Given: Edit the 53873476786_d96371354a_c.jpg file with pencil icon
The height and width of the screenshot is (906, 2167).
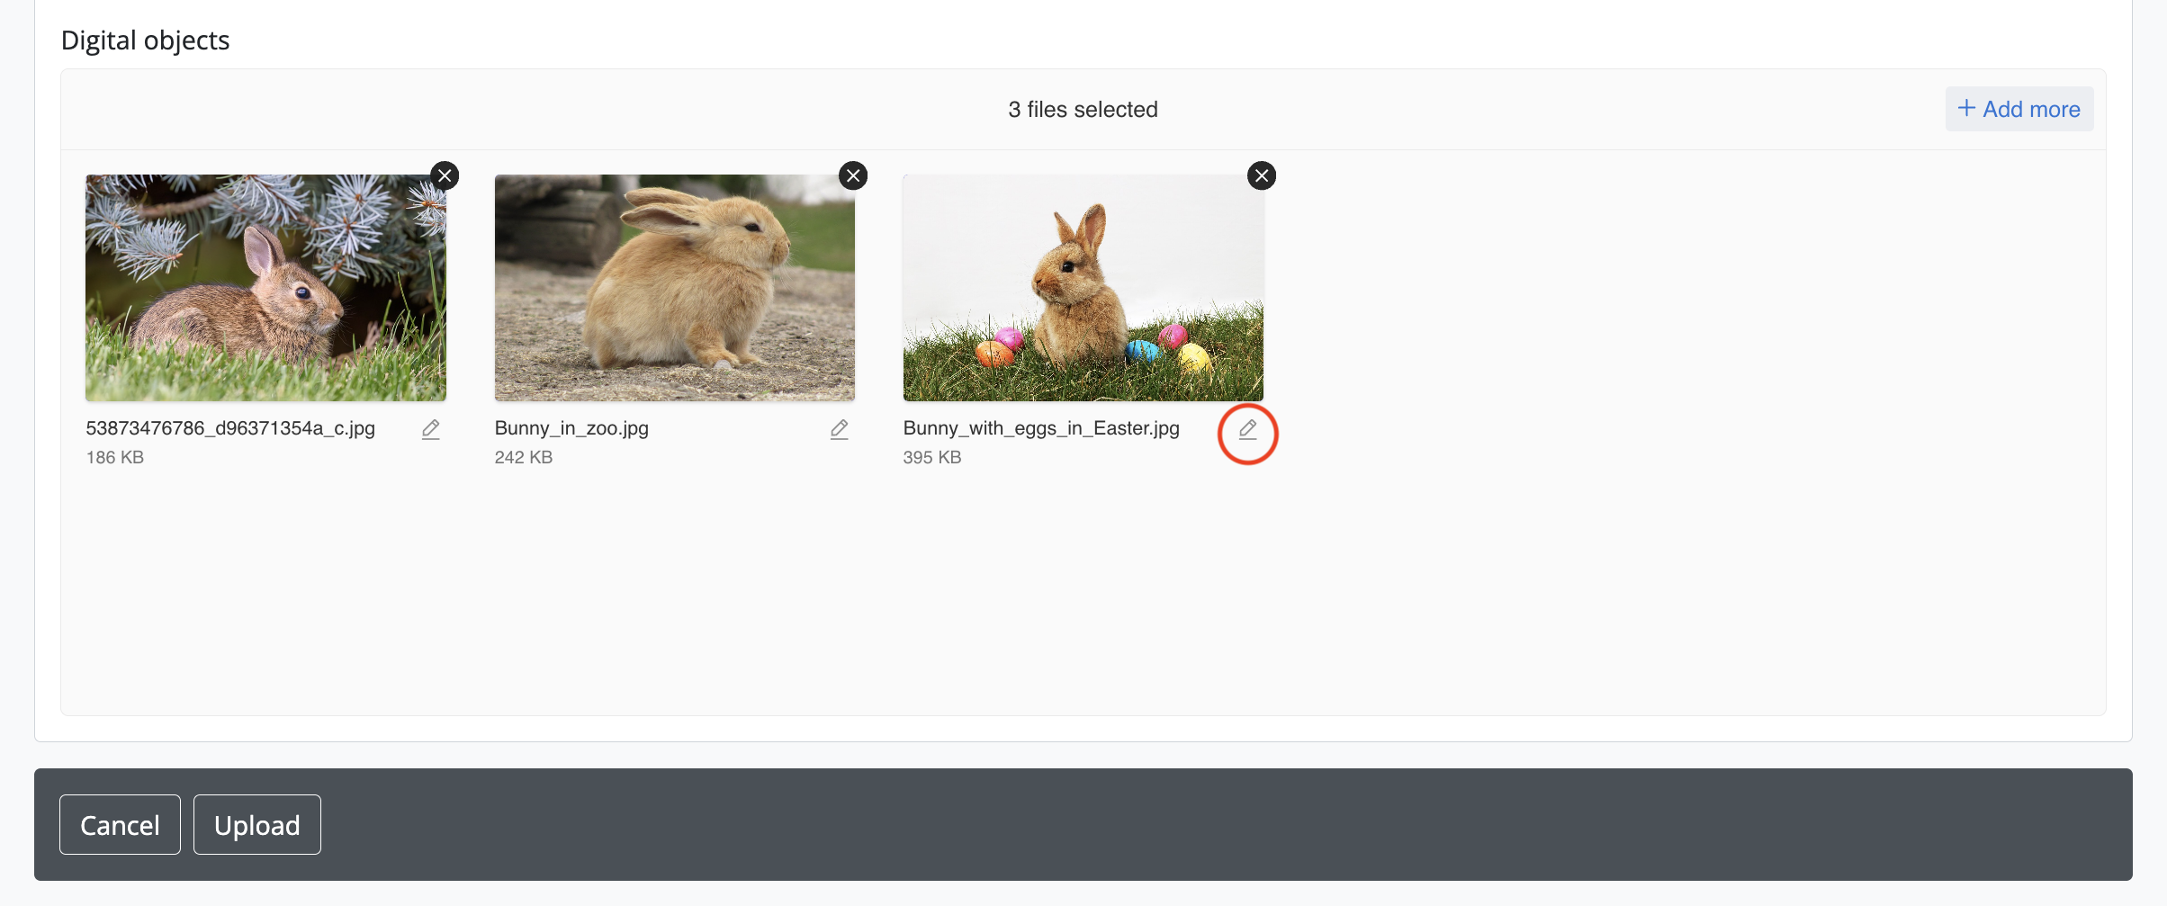Looking at the screenshot, I should pos(431,429).
